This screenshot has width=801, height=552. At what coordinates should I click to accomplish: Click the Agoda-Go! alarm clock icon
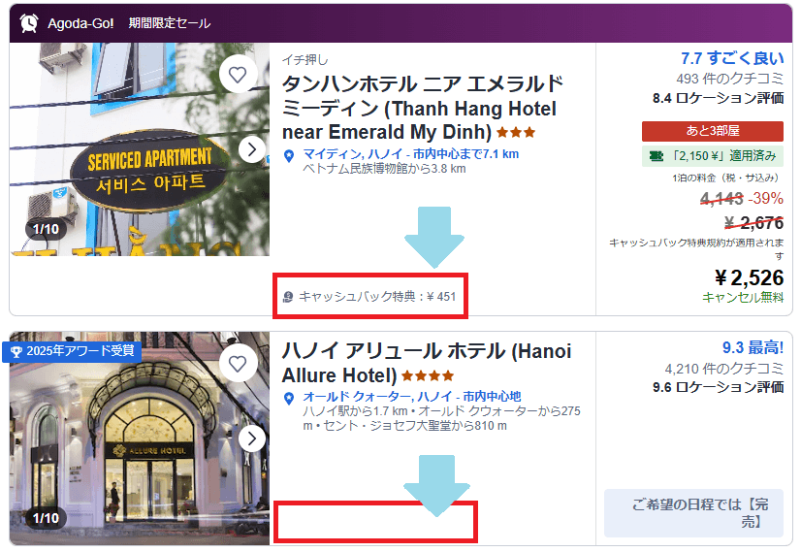pos(29,23)
